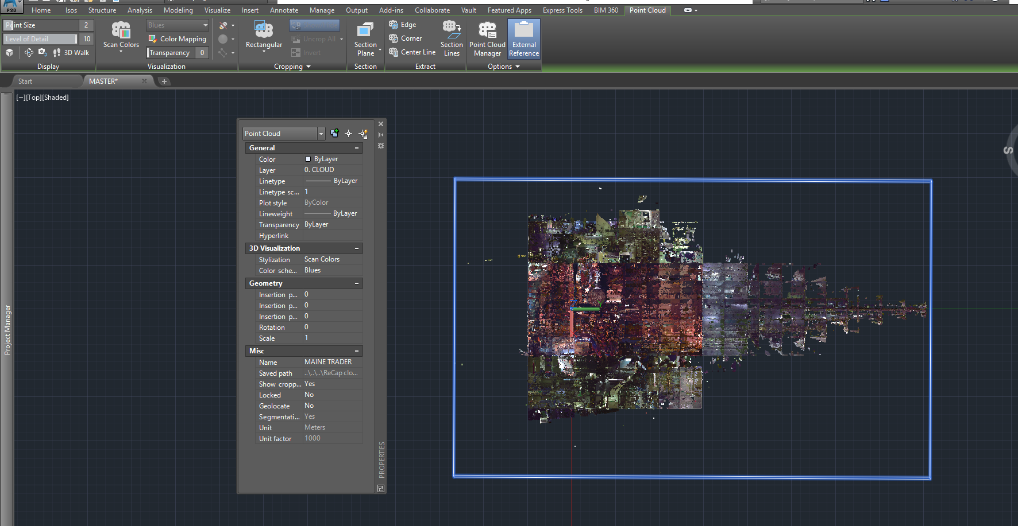Open the P3D application menu button
The height and width of the screenshot is (526, 1018).
[11, 6]
